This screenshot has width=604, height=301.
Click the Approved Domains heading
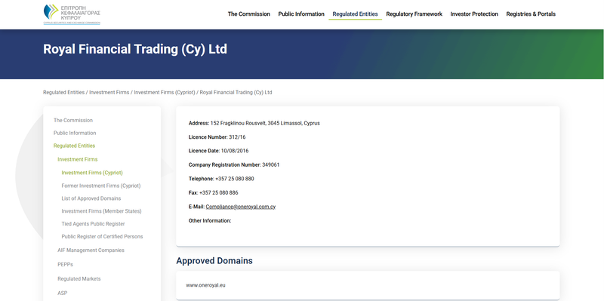(x=214, y=261)
